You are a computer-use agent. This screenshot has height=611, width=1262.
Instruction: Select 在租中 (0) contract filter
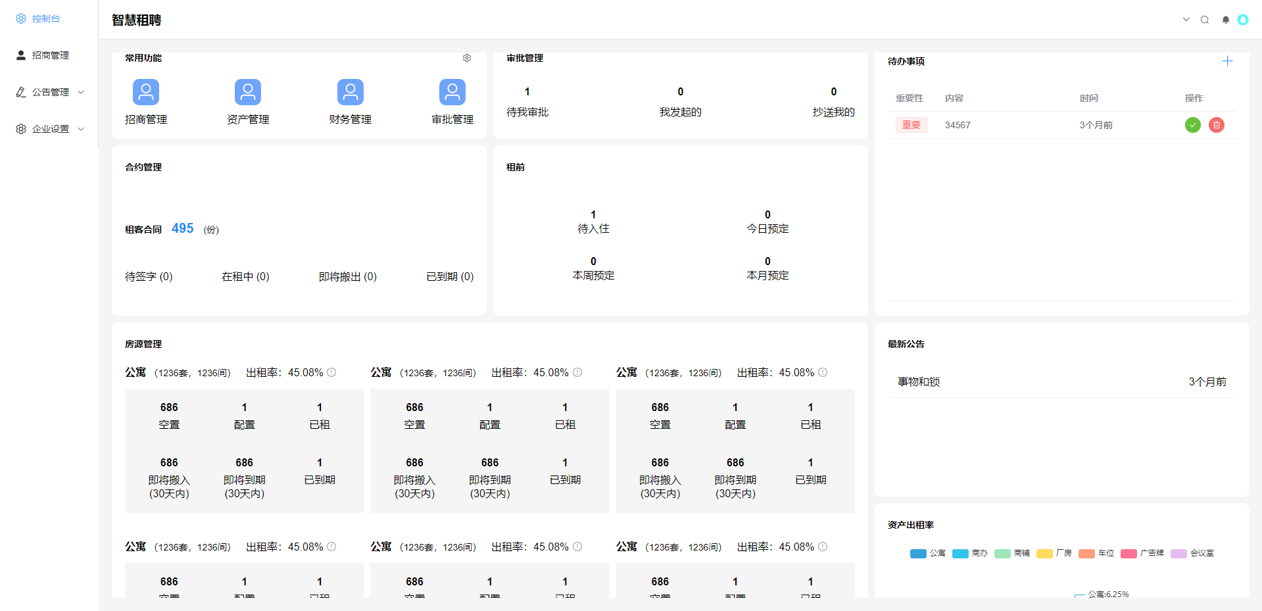pyautogui.click(x=245, y=276)
